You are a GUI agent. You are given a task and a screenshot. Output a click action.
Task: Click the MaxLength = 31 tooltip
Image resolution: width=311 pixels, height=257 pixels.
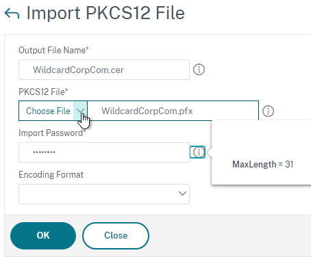262,164
